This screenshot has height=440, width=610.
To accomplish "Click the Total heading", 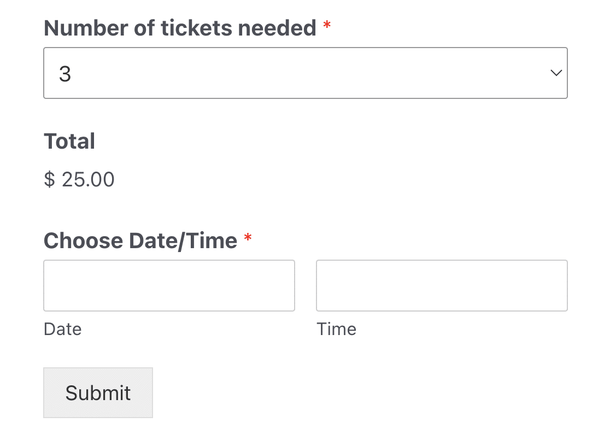I will (69, 141).
